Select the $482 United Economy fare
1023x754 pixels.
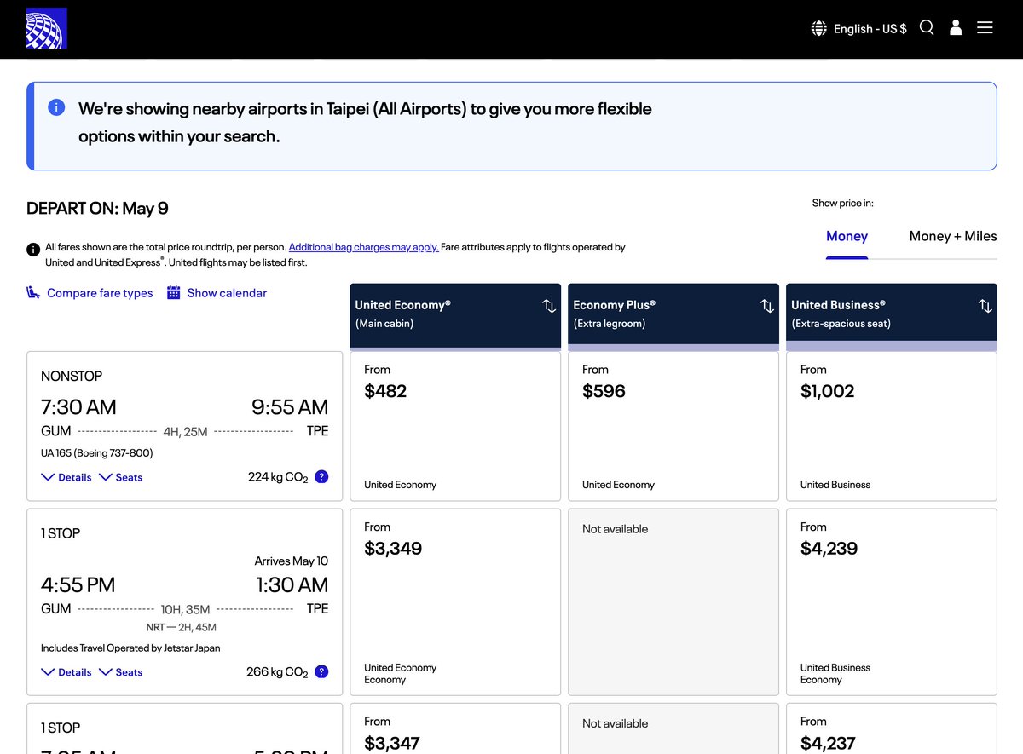pos(455,426)
